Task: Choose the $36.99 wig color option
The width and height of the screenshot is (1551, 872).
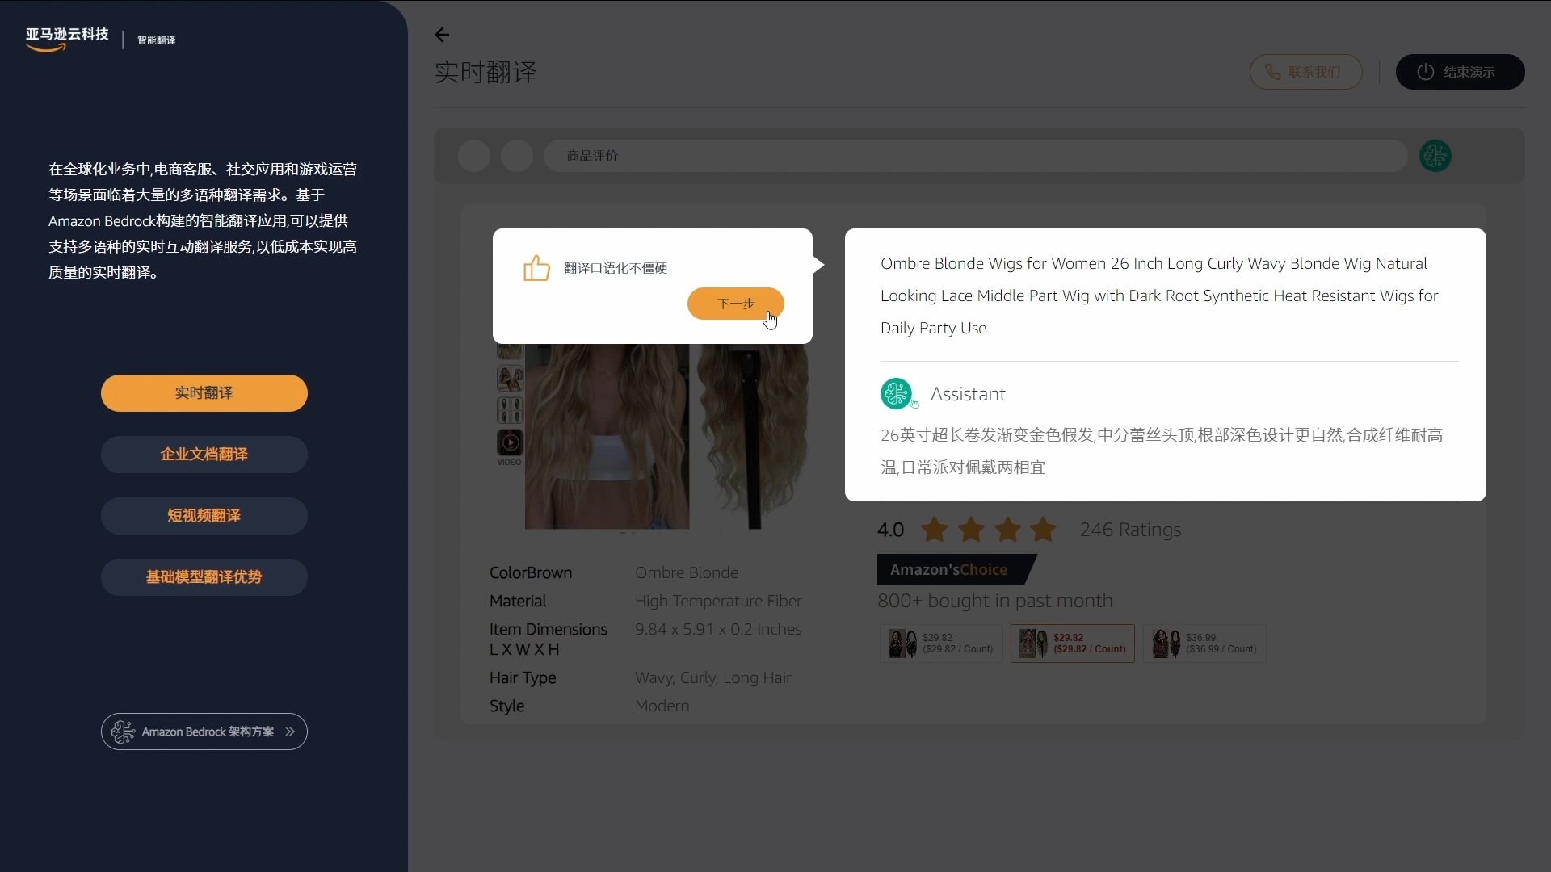Action: [x=1204, y=644]
